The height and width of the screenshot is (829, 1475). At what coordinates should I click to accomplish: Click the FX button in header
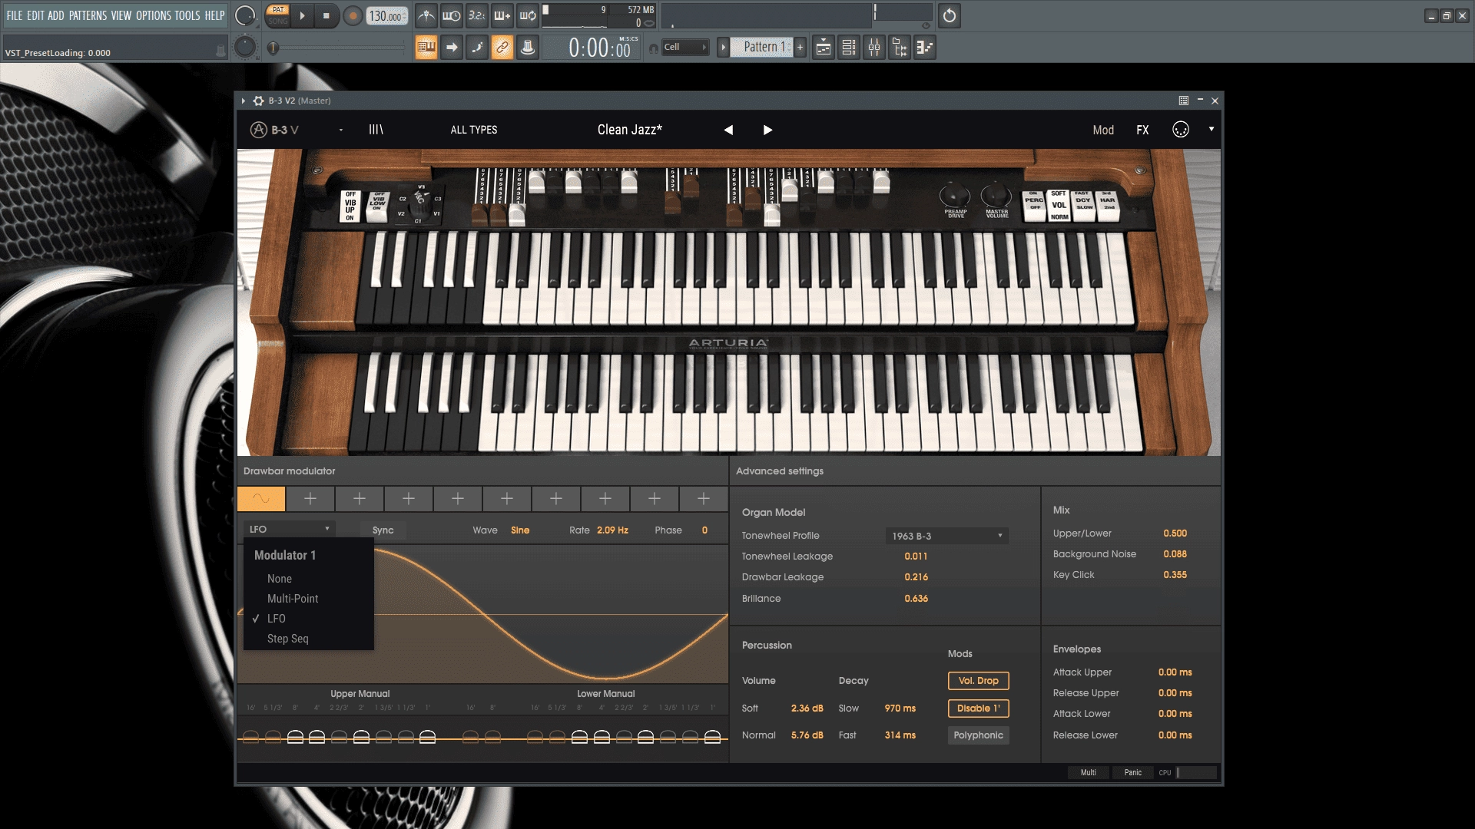click(1142, 130)
